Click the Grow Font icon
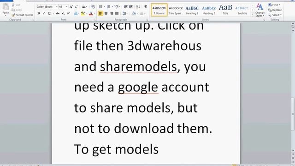Image resolution: width=295 pixels, height=166 pixels. point(71,7)
